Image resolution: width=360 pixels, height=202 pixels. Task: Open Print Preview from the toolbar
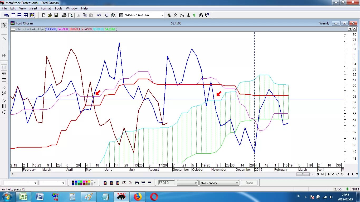point(71,15)
